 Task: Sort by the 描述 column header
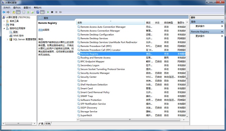[149, 22]
